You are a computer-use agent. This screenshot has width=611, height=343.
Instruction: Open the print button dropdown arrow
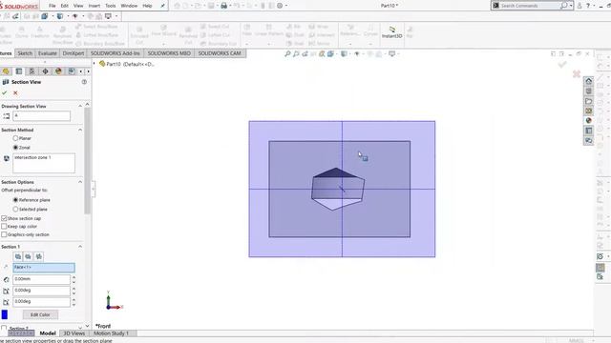coord(230,6)
